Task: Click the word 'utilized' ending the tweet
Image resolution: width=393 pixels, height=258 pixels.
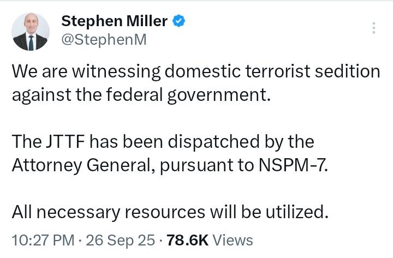Action: click(x=297, y=212)
